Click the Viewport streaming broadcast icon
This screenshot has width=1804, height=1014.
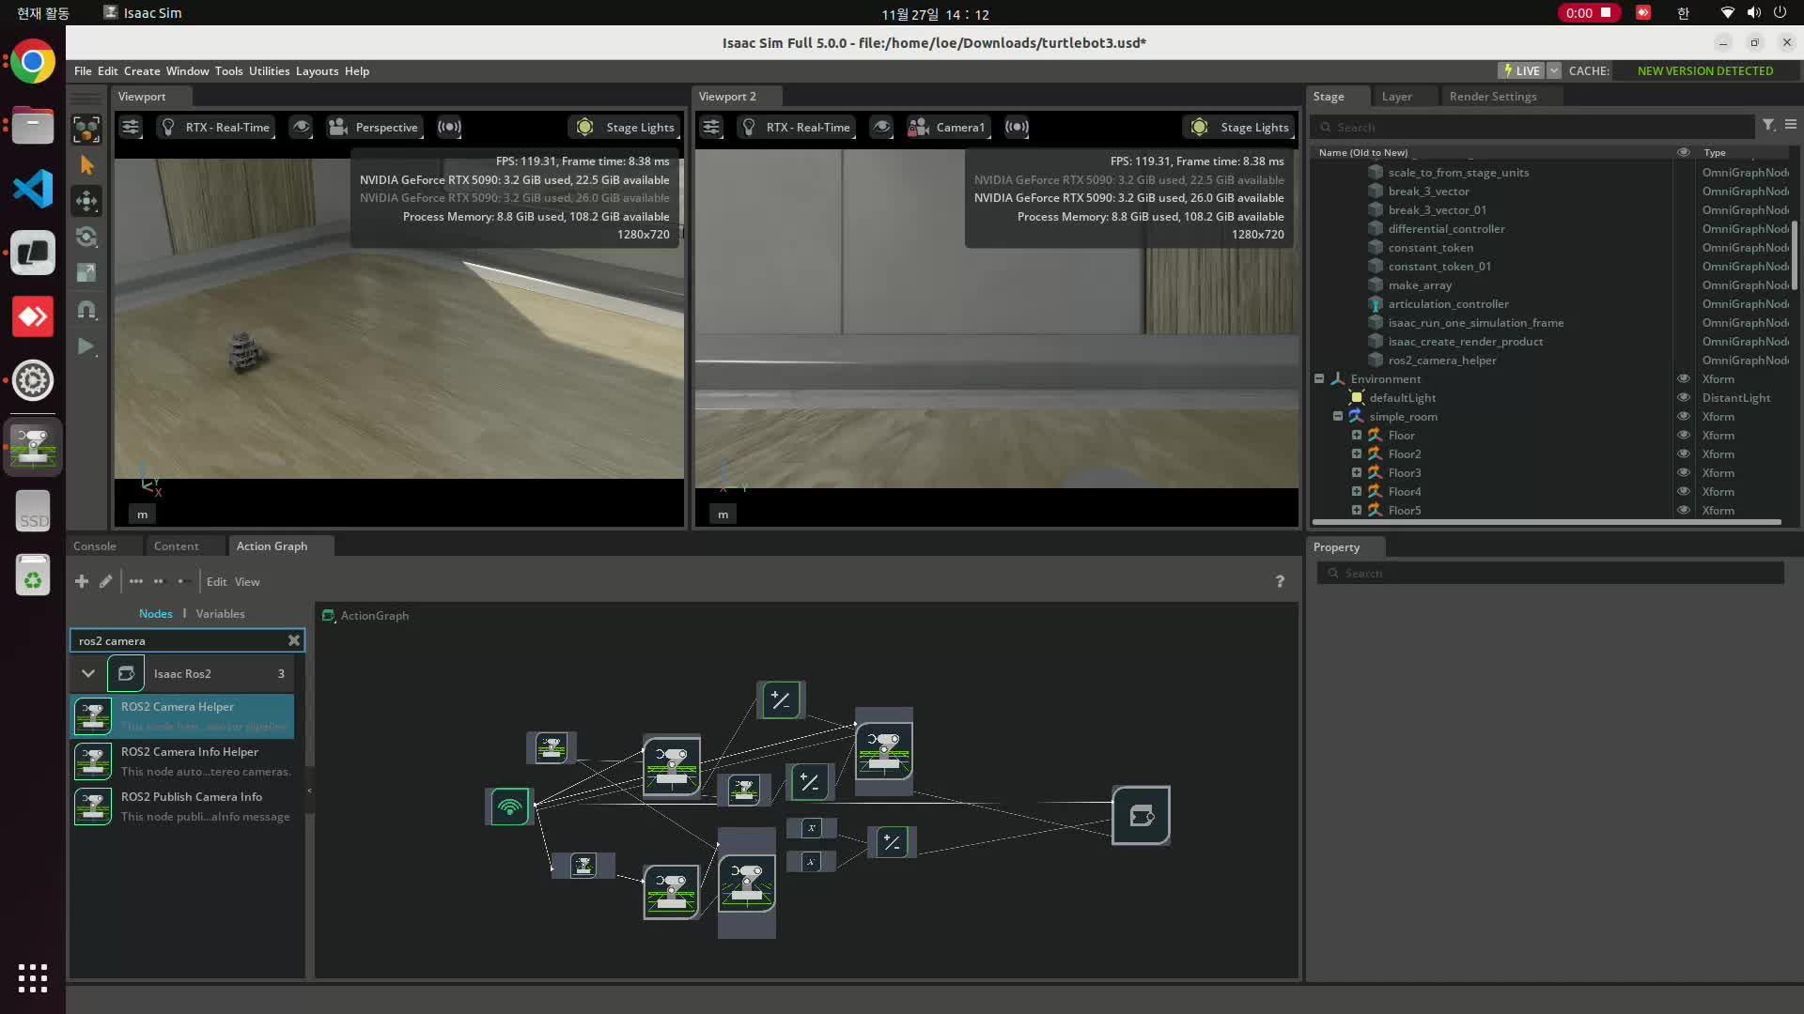click(x=449, y=127)
